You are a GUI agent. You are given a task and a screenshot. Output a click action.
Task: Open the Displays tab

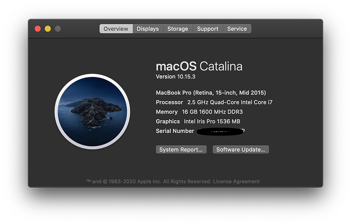[148, 29]
